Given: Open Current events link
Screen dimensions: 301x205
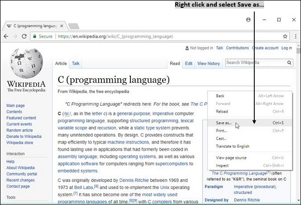Looking at the screenshot, I should (x=19, y=124).
